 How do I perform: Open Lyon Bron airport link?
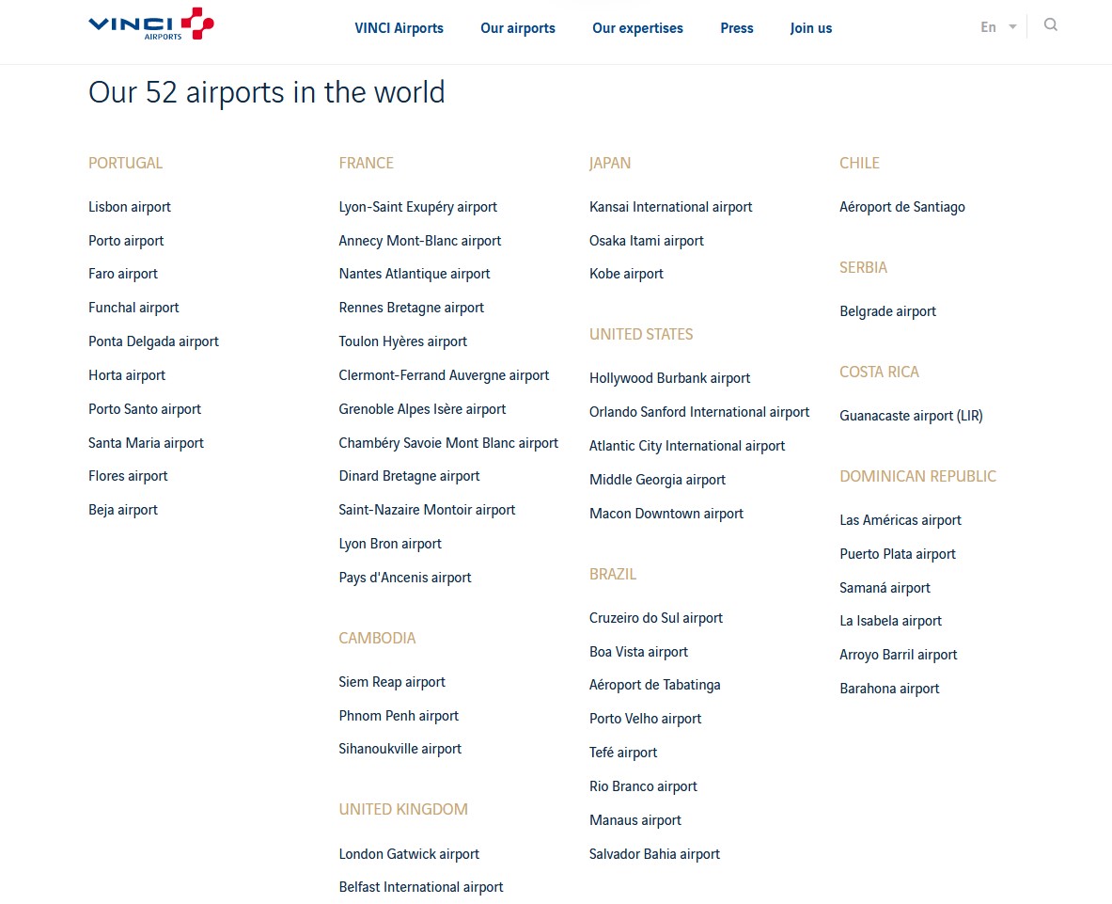(x=390, y=545)
